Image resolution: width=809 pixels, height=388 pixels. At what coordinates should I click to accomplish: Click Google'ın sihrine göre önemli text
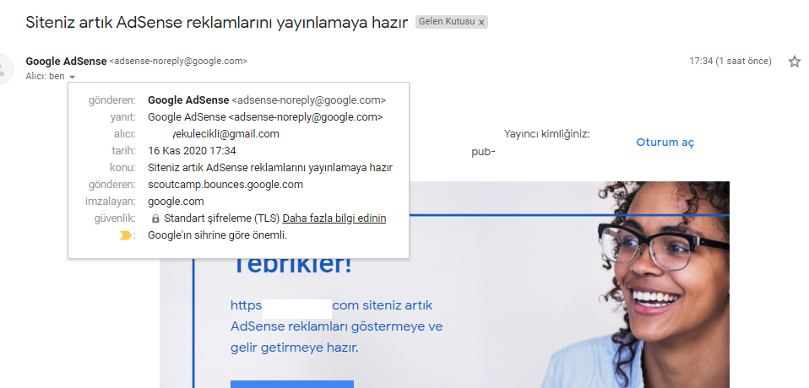point(217,235)
